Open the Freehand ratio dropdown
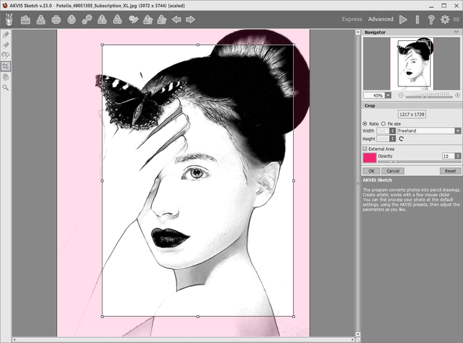The image size is (463, 343). click(458, 131)
